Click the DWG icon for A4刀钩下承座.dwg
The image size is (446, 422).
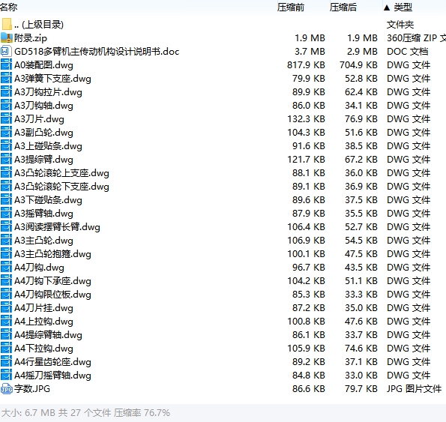tap(6, 280)
